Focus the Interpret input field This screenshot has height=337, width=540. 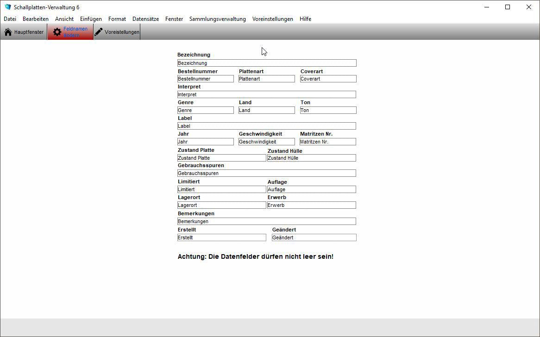pos(267,94)
